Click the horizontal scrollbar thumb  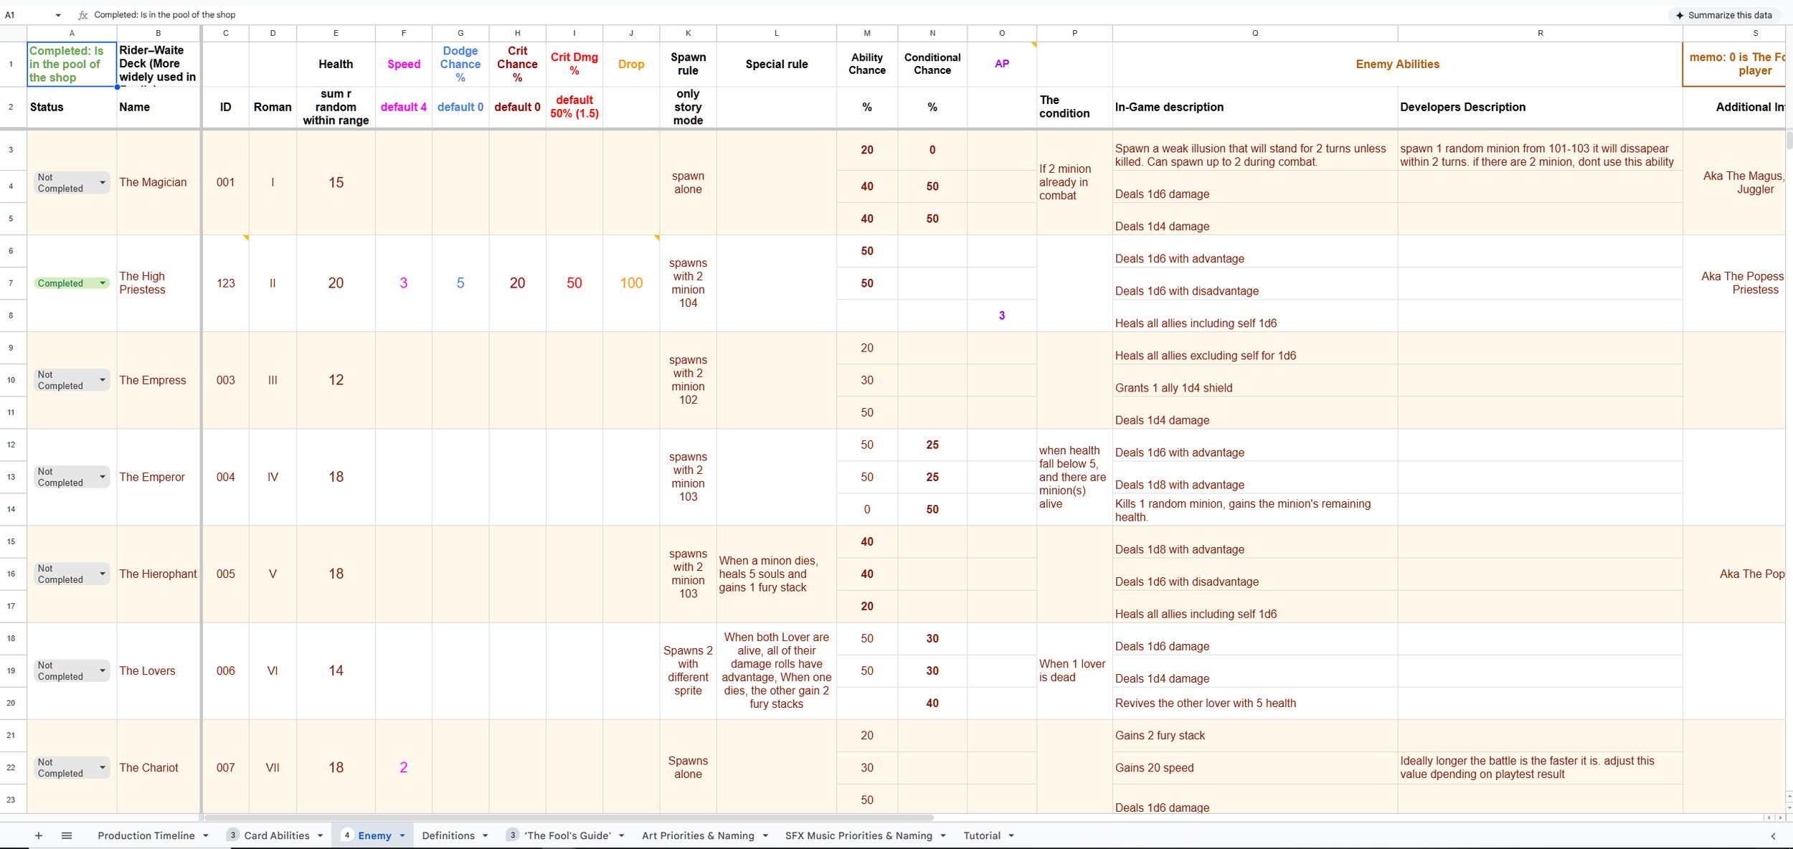tap(569, 817)
